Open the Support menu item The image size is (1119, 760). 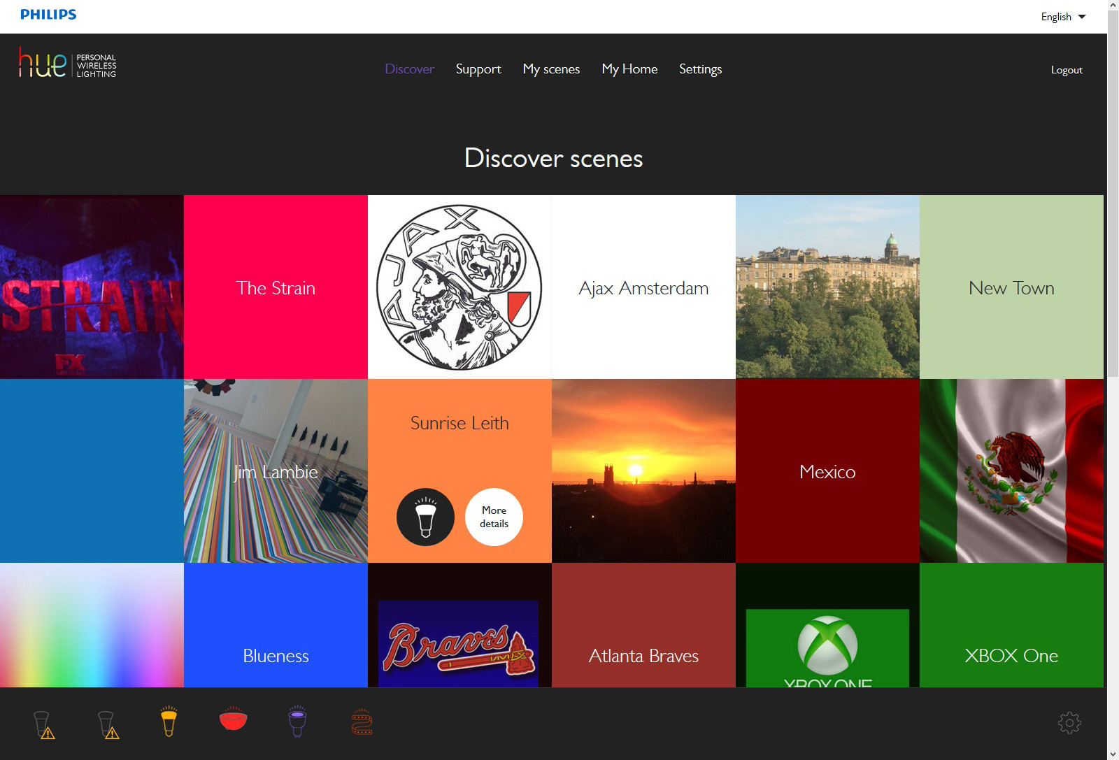(x=478, y=69)
